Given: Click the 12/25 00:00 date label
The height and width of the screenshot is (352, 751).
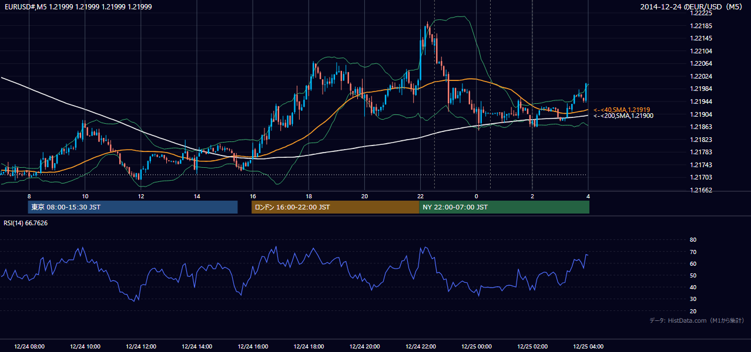Looking at the screenshot, I should (x=476, y=346).
